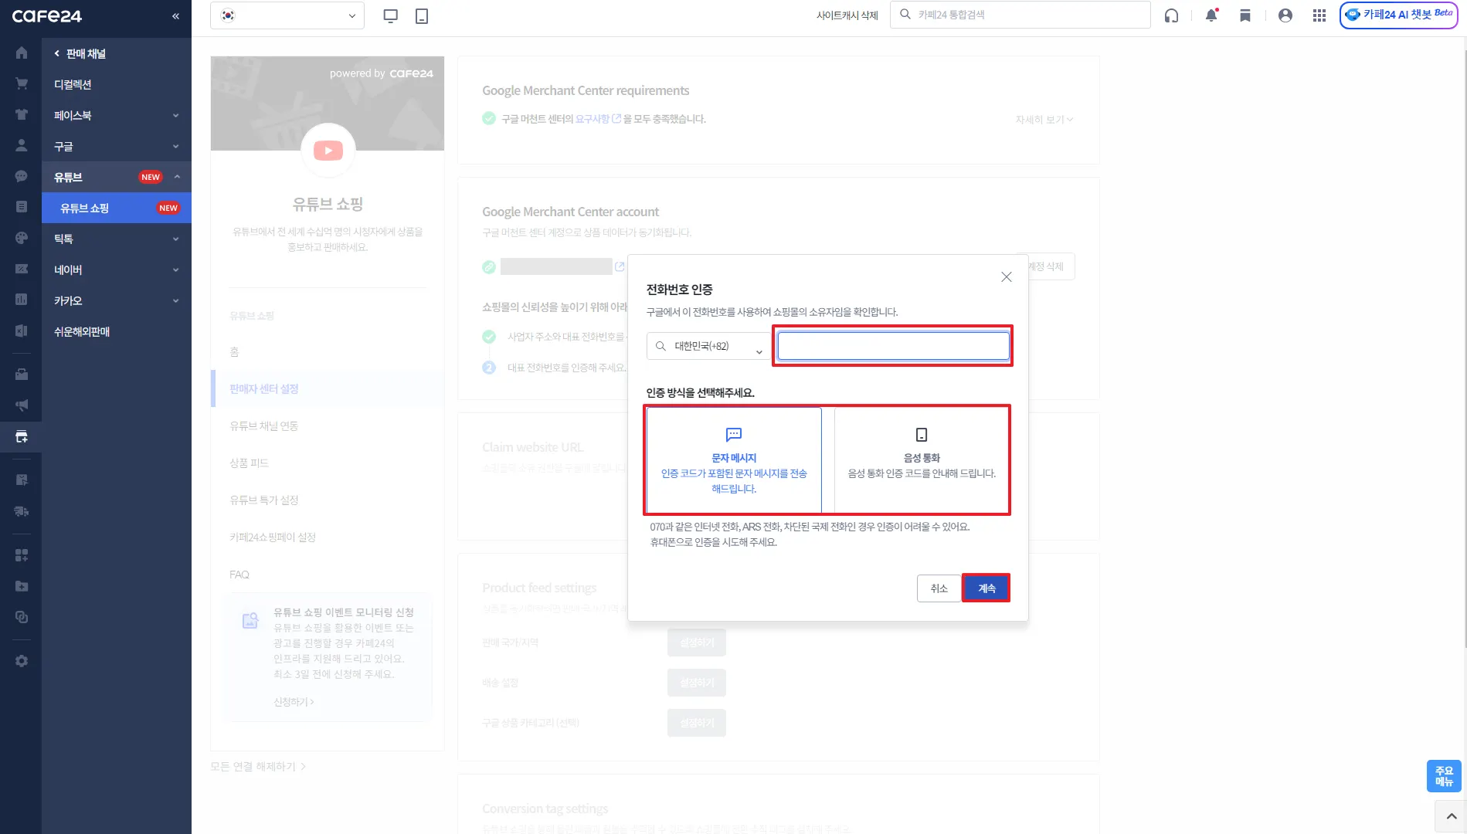Screen dimensions: 1467x834
Task: Open the account profile icon
Action: [1285, 15]
